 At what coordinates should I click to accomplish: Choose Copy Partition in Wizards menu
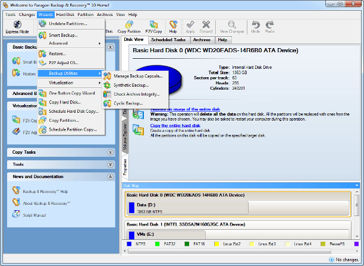click(x=71, y=121)
